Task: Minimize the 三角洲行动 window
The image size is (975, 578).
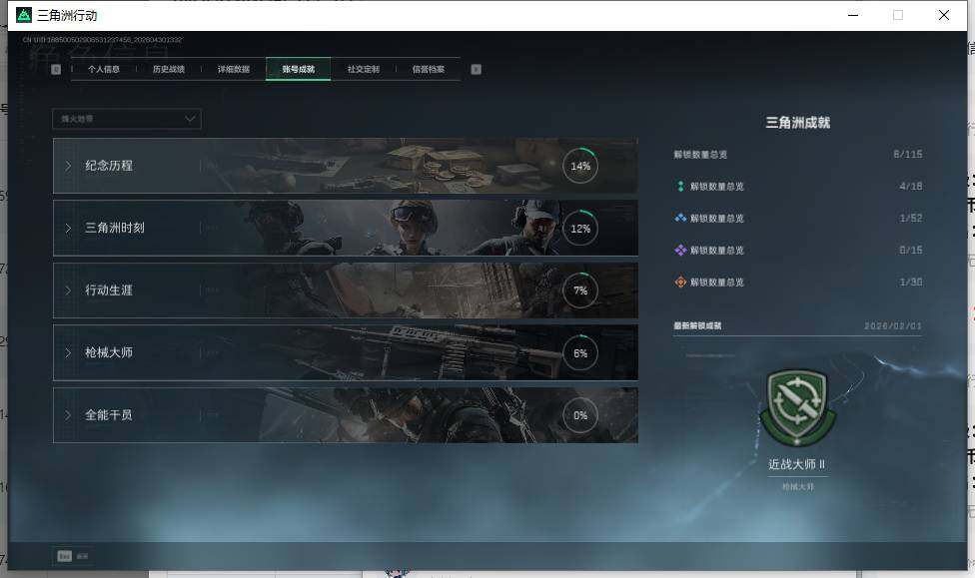Action: (853, 15)
